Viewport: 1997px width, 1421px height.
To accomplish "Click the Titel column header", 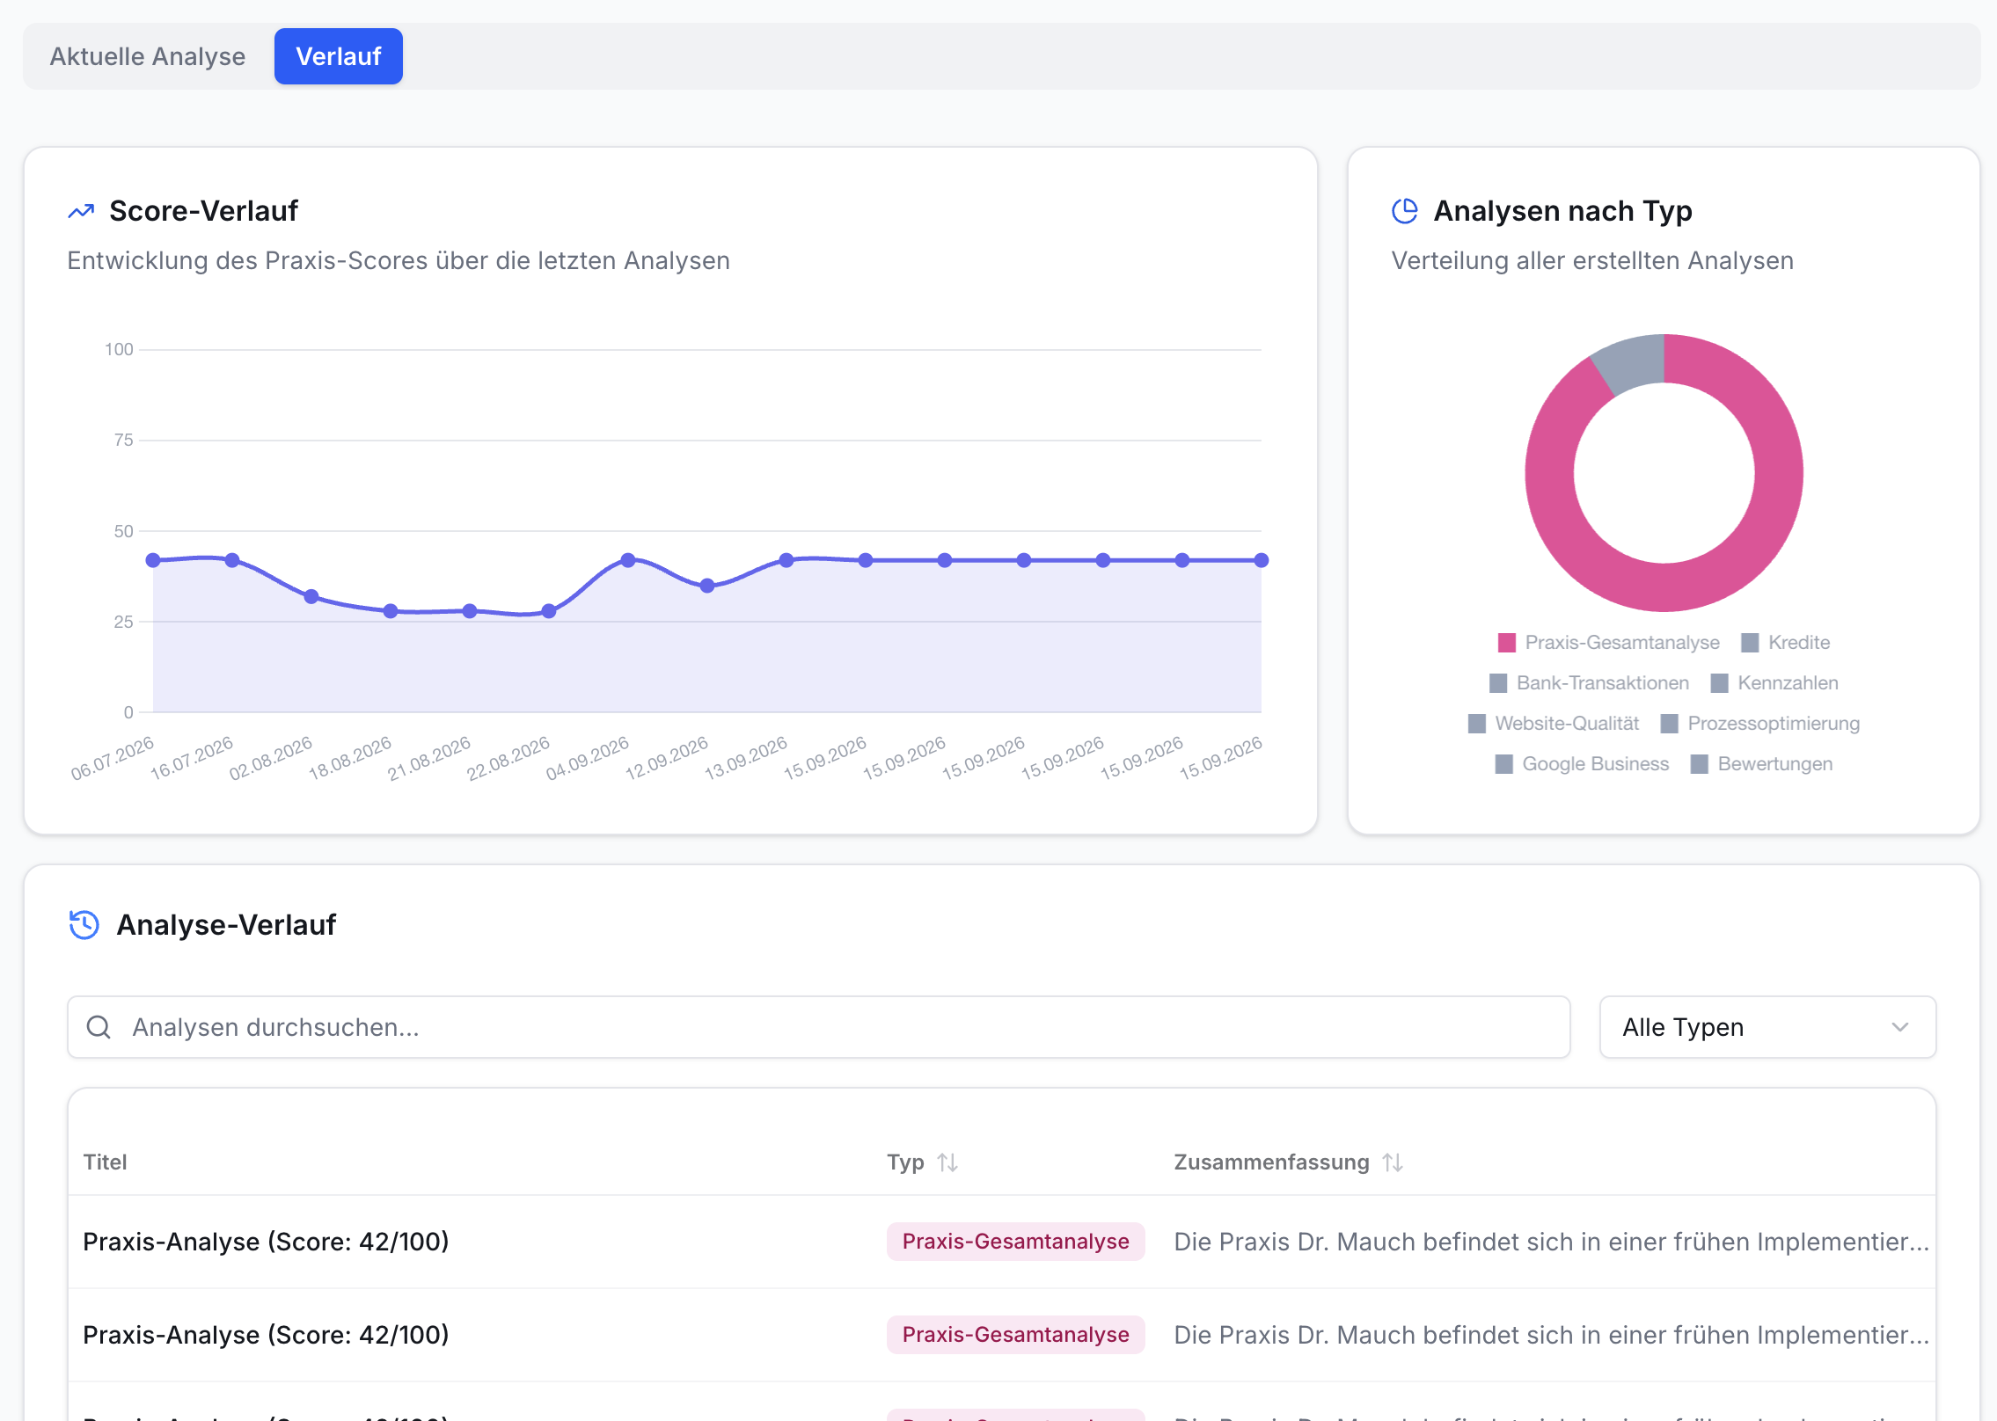I will tap(105, 1162).
